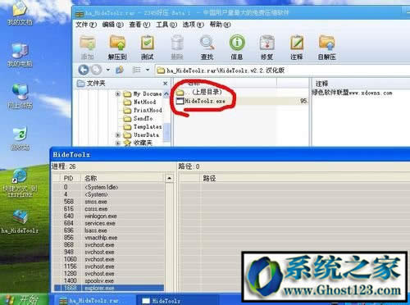Click the Repair (修复) icon
Image resolution: width=410 pixels, height=305 pixels.
coord(266,43)
